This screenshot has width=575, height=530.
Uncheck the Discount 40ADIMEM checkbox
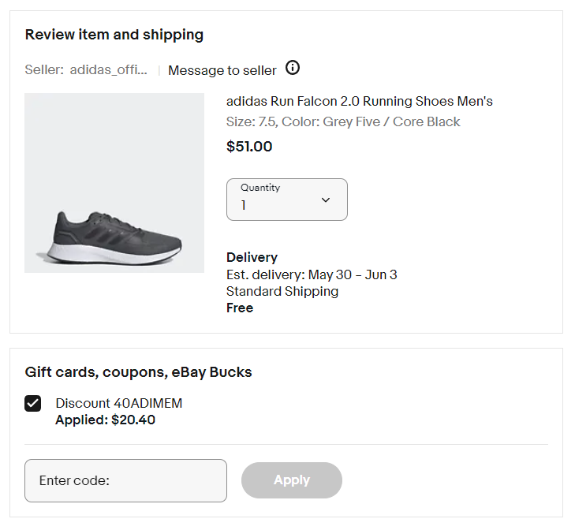pos(32,404)
